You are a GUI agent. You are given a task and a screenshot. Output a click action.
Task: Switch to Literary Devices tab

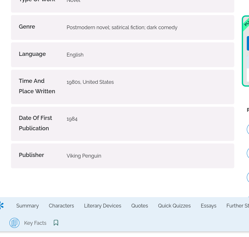(x=103, y=206)
